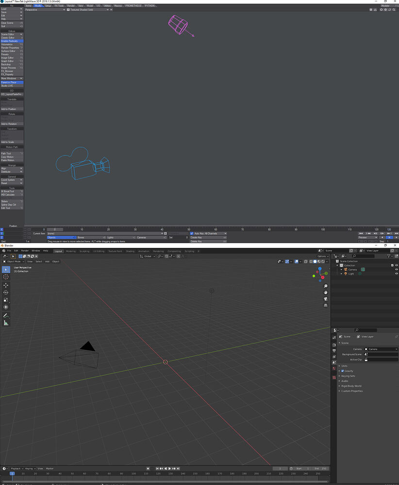This screenshot has height=485, width=399.
Task: Toggle camera view icon in Blender viewport
Action: pyautogui.click(x=325, y=299)
